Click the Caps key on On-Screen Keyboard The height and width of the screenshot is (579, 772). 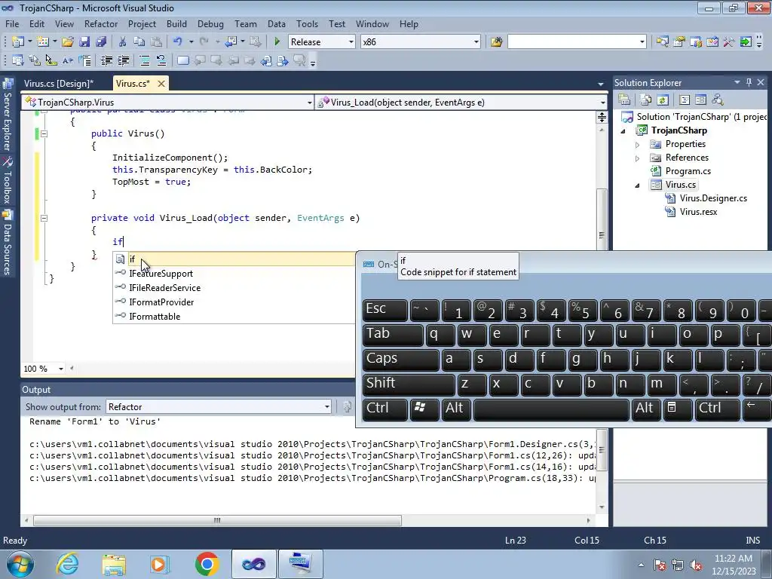(400, 359)
